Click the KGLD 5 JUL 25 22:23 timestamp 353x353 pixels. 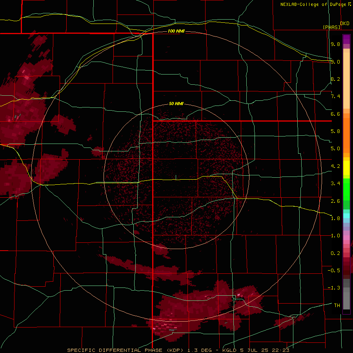[x=256, y=350]
